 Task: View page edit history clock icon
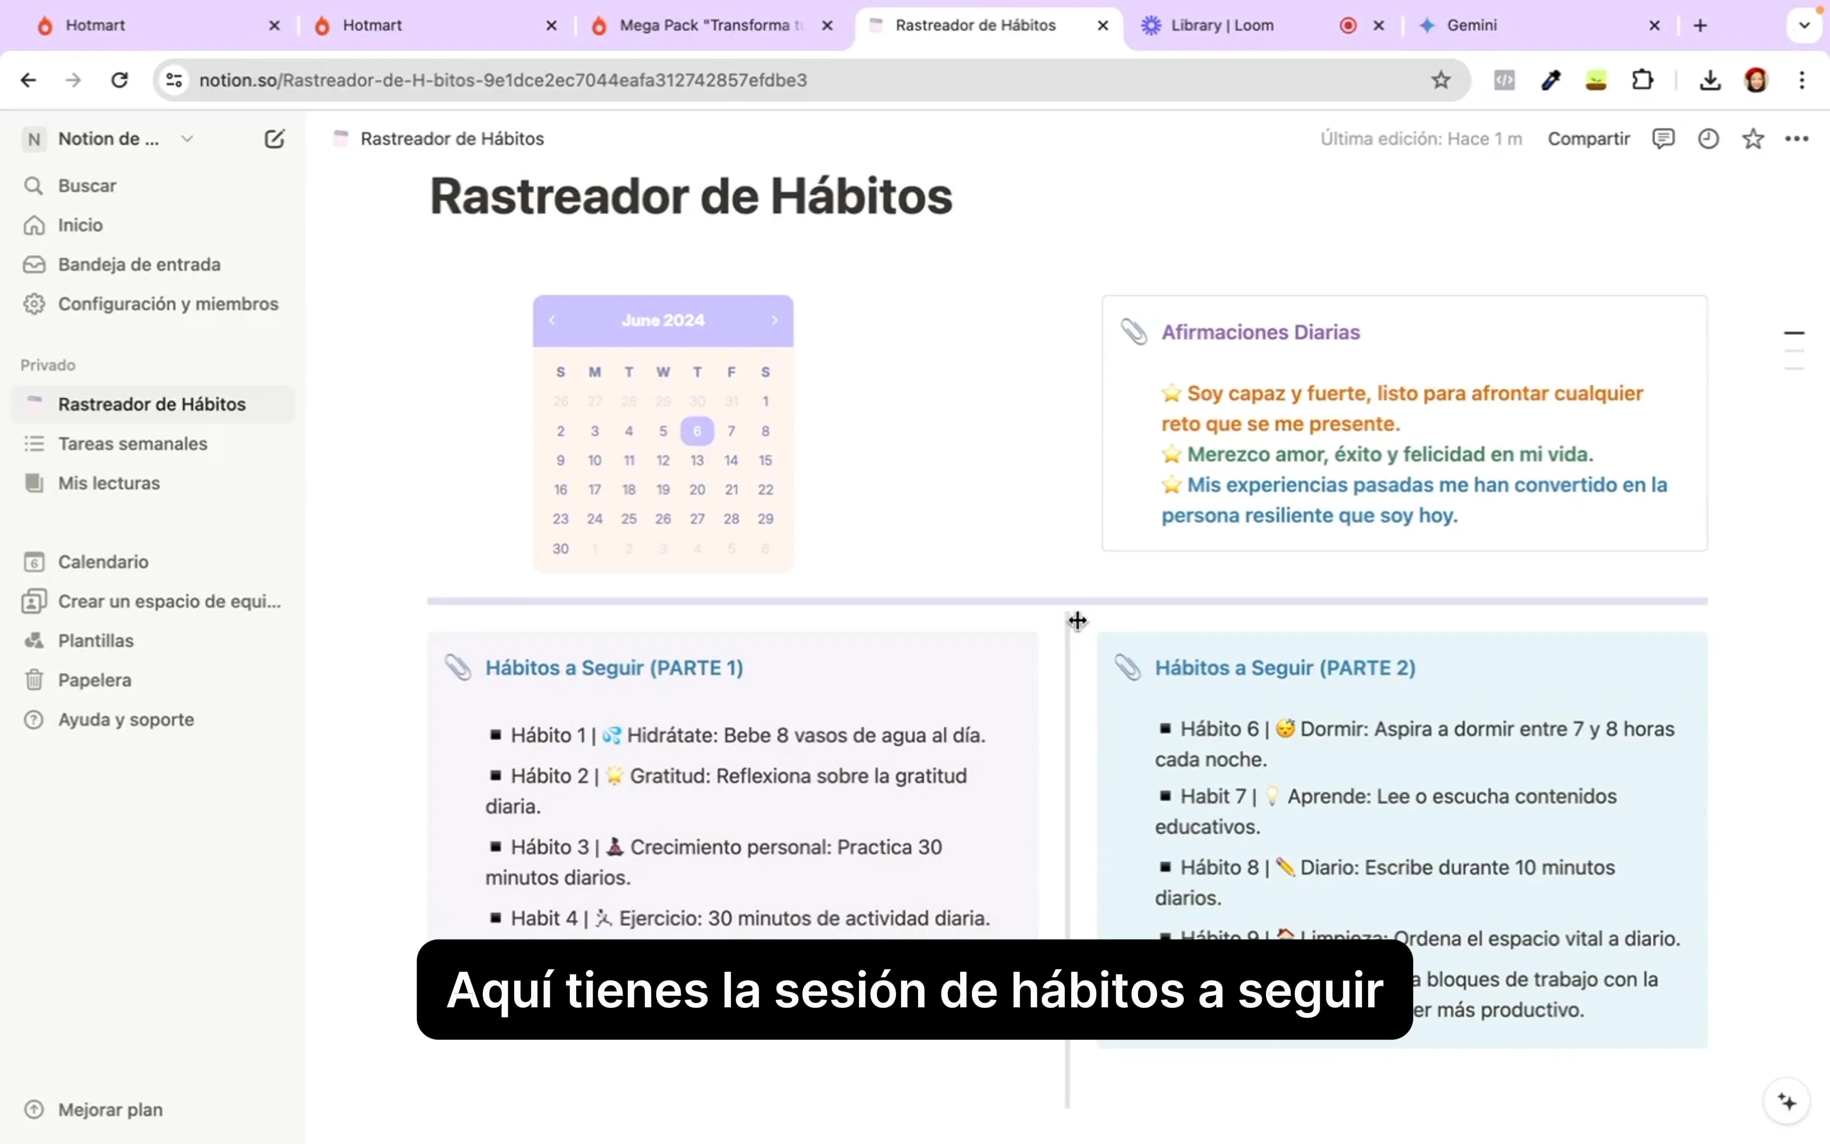[x=1709, y=138]
